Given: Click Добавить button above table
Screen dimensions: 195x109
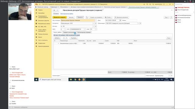Looking at the screenshot, I should (x=57, y=38).
